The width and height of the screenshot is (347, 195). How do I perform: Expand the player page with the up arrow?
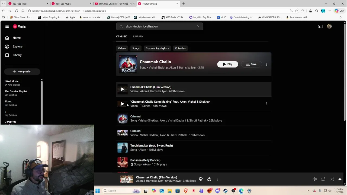[x=340, y=179]
